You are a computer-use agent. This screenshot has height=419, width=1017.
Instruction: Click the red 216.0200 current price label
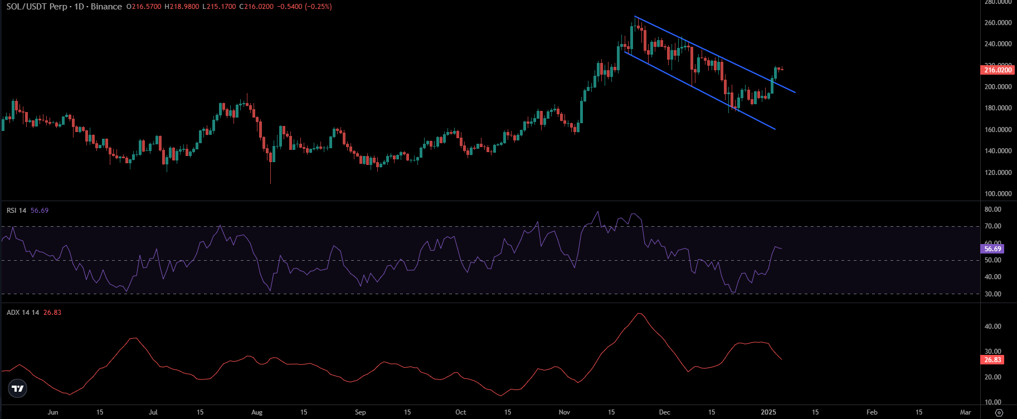point(997,70)
